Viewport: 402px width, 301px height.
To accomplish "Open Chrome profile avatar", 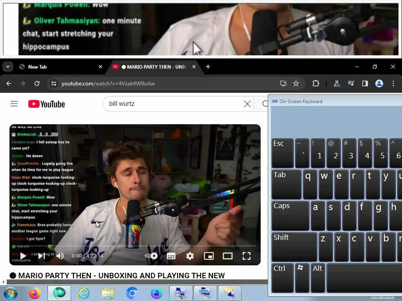I will (x=379, y=83).
